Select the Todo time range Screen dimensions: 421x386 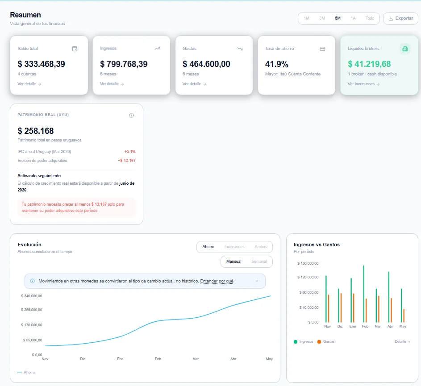click(x=370, y=18)
